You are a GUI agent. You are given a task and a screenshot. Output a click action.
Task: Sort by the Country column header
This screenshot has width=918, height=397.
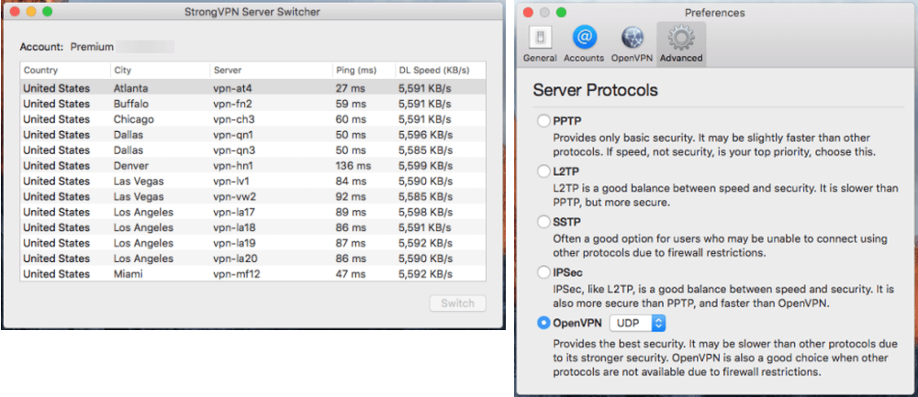tap(65, 71)
